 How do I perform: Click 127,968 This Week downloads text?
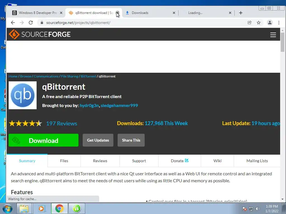coord(166,123)
